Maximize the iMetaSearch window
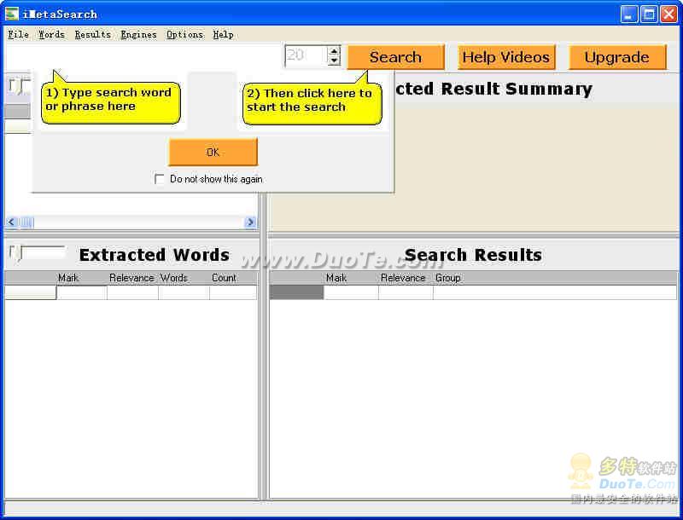Image resolution: width=683 pixels, height=520 pixels. (x=649, y=14)
